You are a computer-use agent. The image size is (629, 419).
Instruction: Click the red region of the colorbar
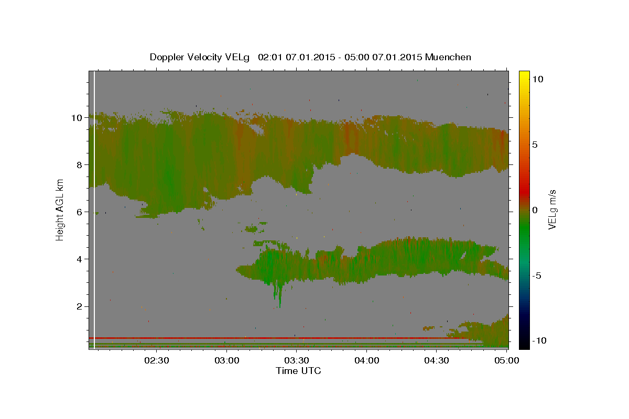point(524,191)
